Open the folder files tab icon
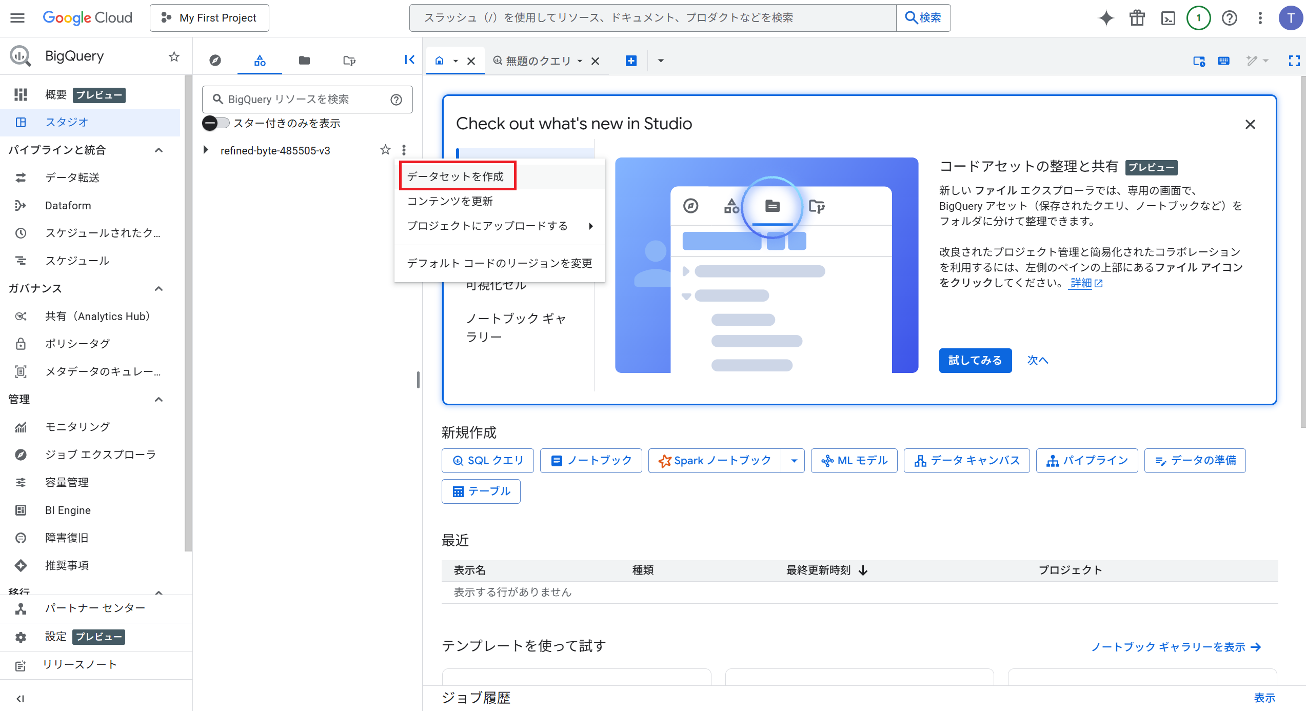The height and width of the screenshot is (711, 1306). click(304, 61)
